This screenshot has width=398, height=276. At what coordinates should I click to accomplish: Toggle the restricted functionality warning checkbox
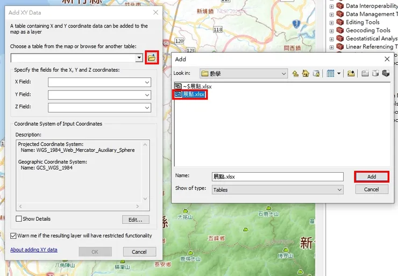(x=13, y=236)
